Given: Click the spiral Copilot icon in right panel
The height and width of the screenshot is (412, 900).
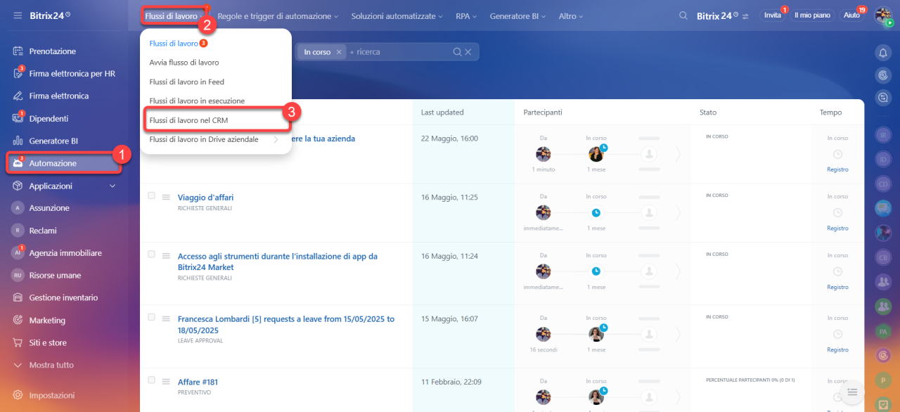Looking at the screenshot, I should 883,75.
